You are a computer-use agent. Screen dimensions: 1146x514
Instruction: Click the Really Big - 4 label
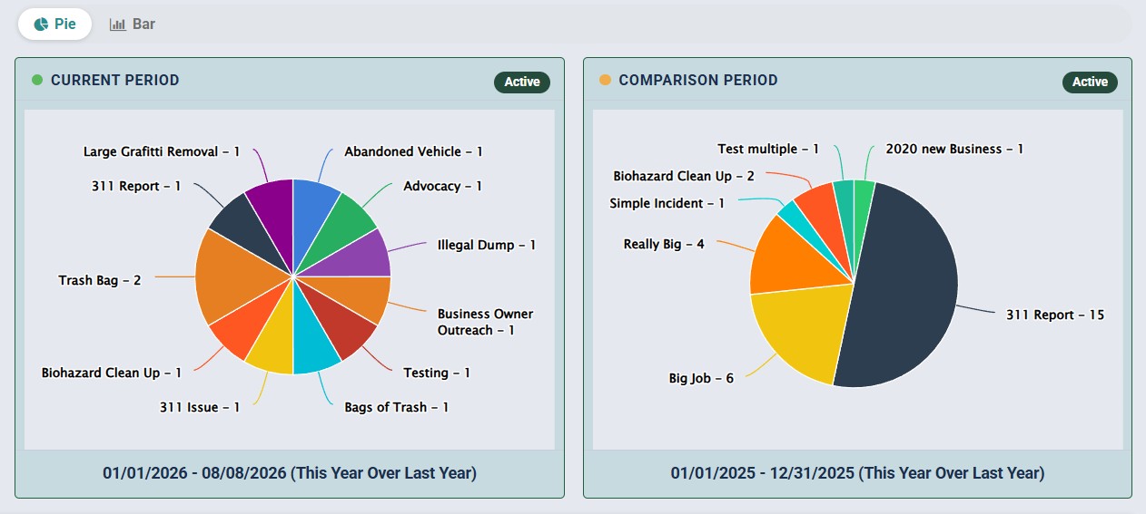pos(664,244)
